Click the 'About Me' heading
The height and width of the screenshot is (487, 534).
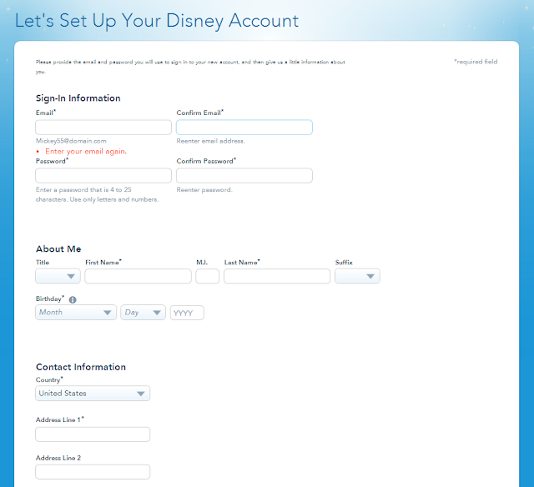(x=58, y=249)
